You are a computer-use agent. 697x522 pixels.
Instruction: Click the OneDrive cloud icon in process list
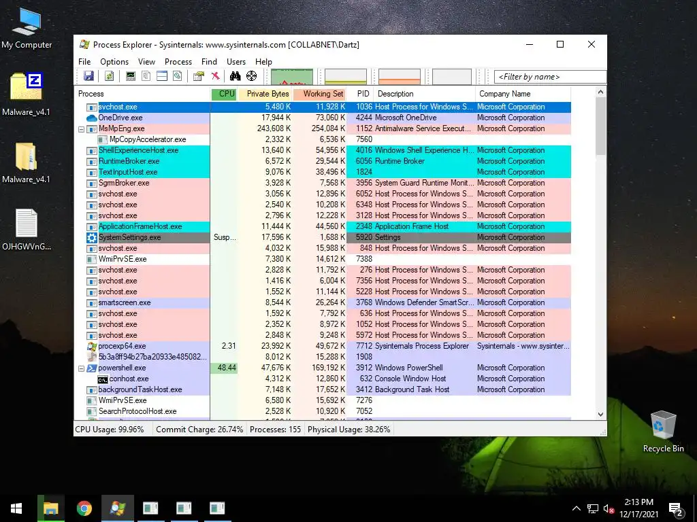click(x=92, y=118)
